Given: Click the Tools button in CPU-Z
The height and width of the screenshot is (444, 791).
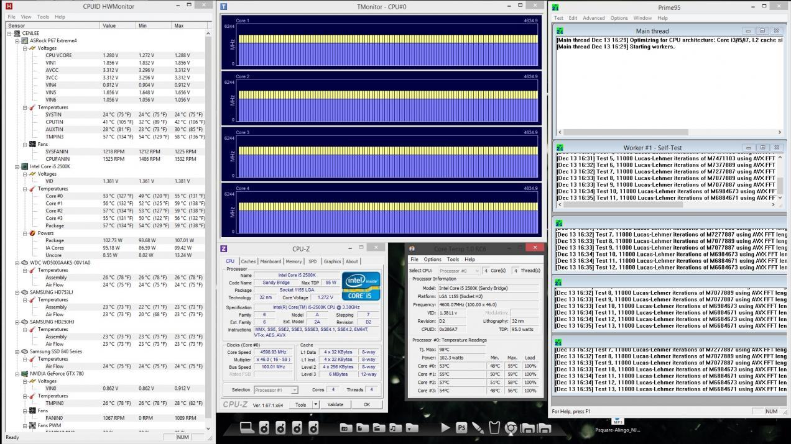Looking at the screenshot, I should [301, 404].
